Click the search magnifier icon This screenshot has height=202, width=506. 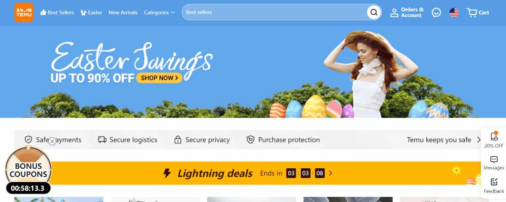(x=374, y=12)
